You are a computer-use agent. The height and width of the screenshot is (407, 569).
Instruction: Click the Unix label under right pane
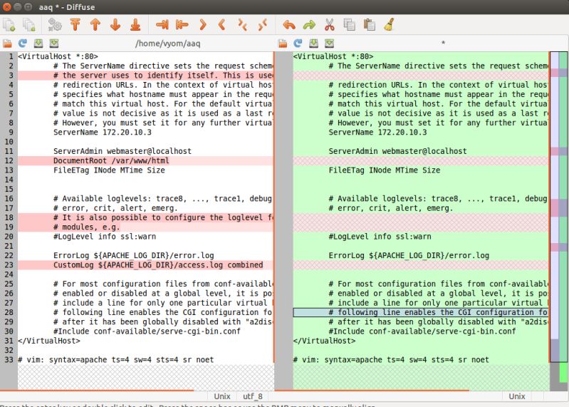pyautogui.click(x=517, y=396)
